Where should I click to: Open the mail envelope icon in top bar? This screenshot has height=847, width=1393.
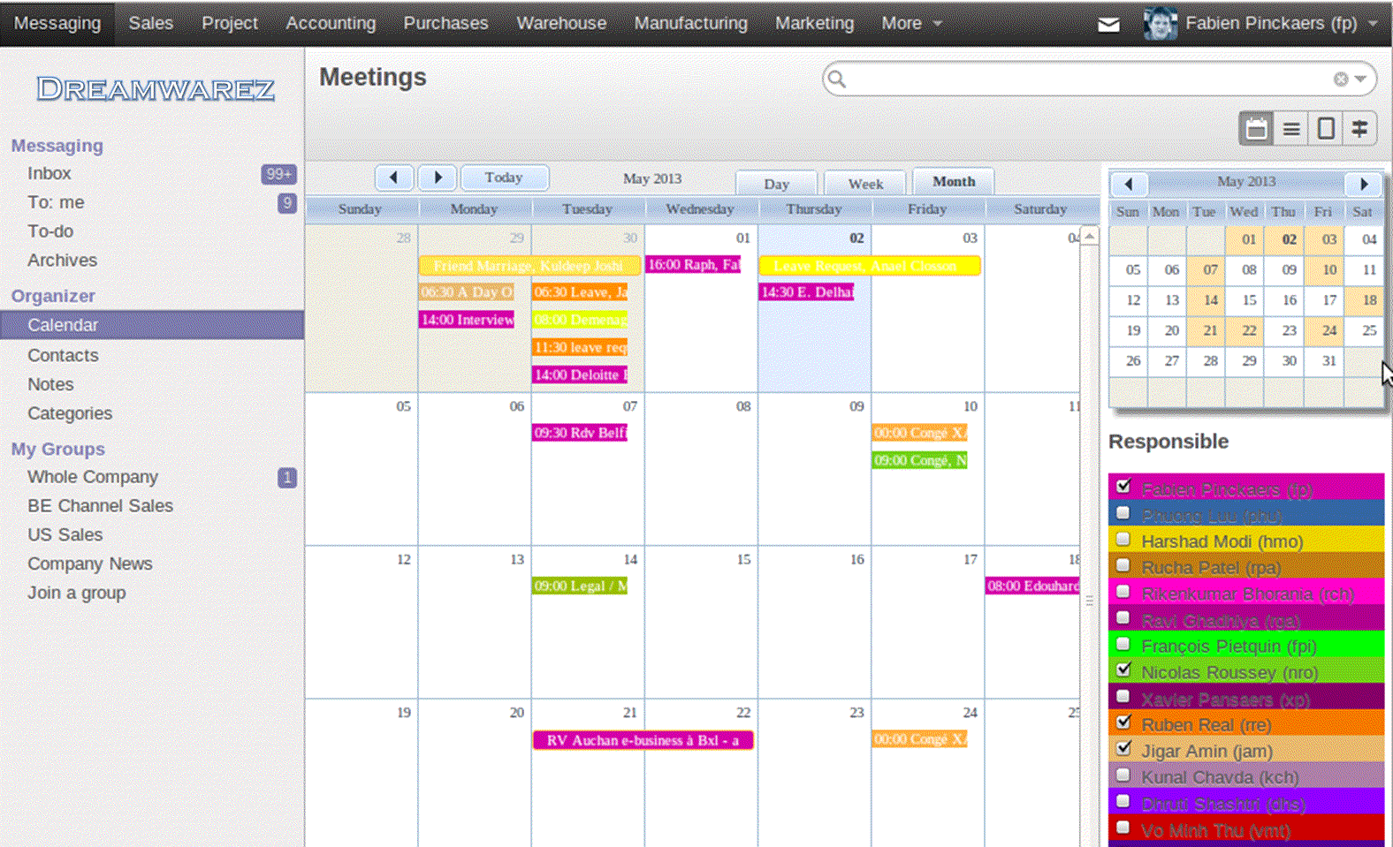click(1108, 24)
